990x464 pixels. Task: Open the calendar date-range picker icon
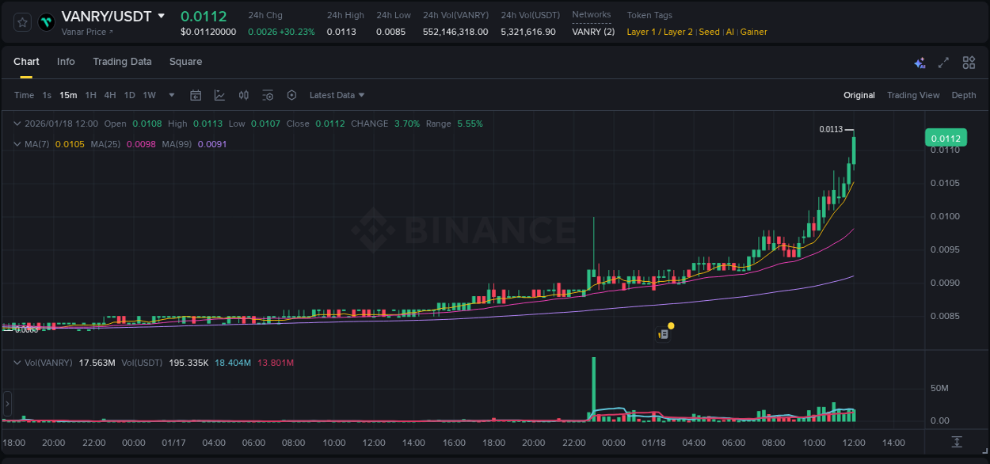[x=196, y=94]
